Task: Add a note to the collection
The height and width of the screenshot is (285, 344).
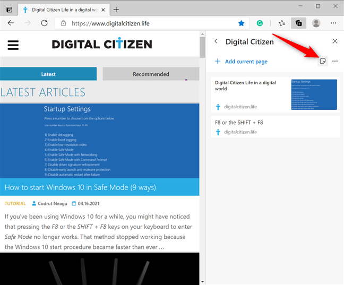Action: point(323,61)
